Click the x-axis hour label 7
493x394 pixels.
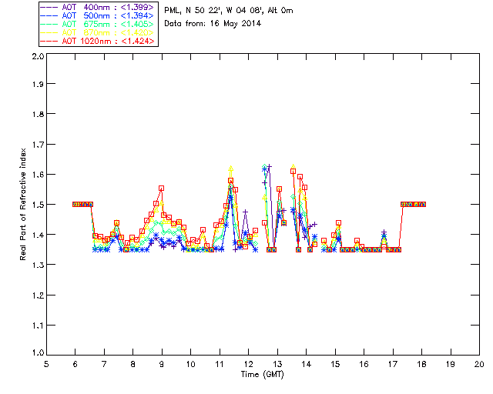pyautogui.click(x=104, y=364)
